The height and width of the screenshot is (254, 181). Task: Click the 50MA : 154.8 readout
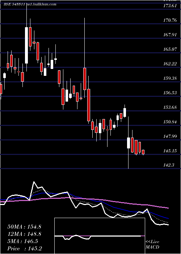24,227
